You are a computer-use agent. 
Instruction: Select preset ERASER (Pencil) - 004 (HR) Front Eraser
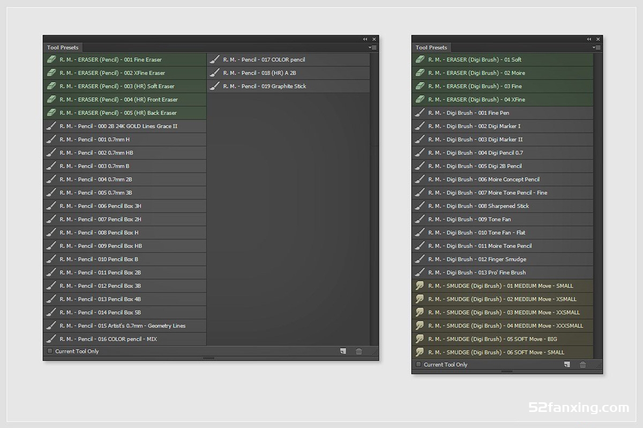click(125, 100)
